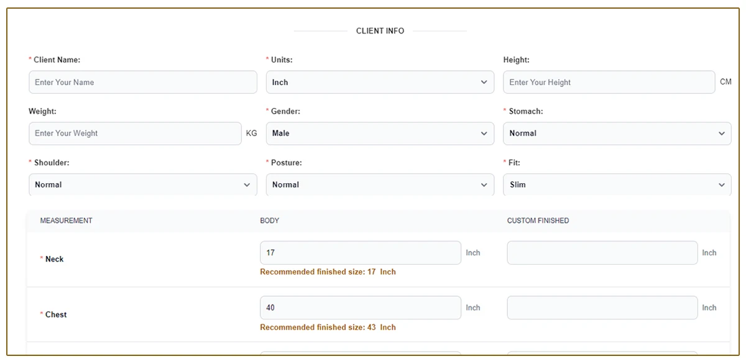Focus the Client Name input field
746x364 pixels.
pos(142,82)
